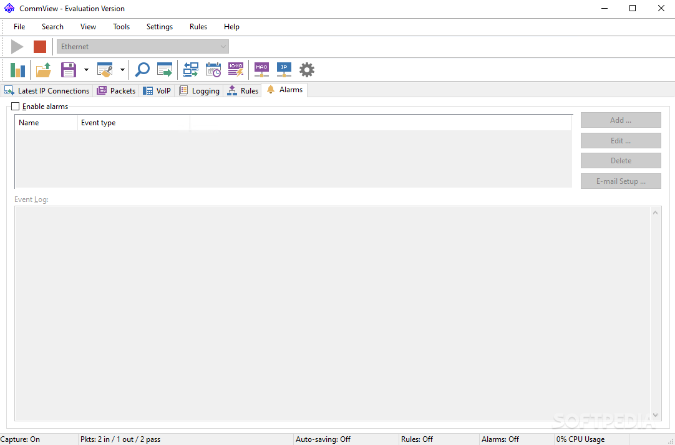The image size is (675, 445).
Task: Open the File menu
Action: point(19,27)
